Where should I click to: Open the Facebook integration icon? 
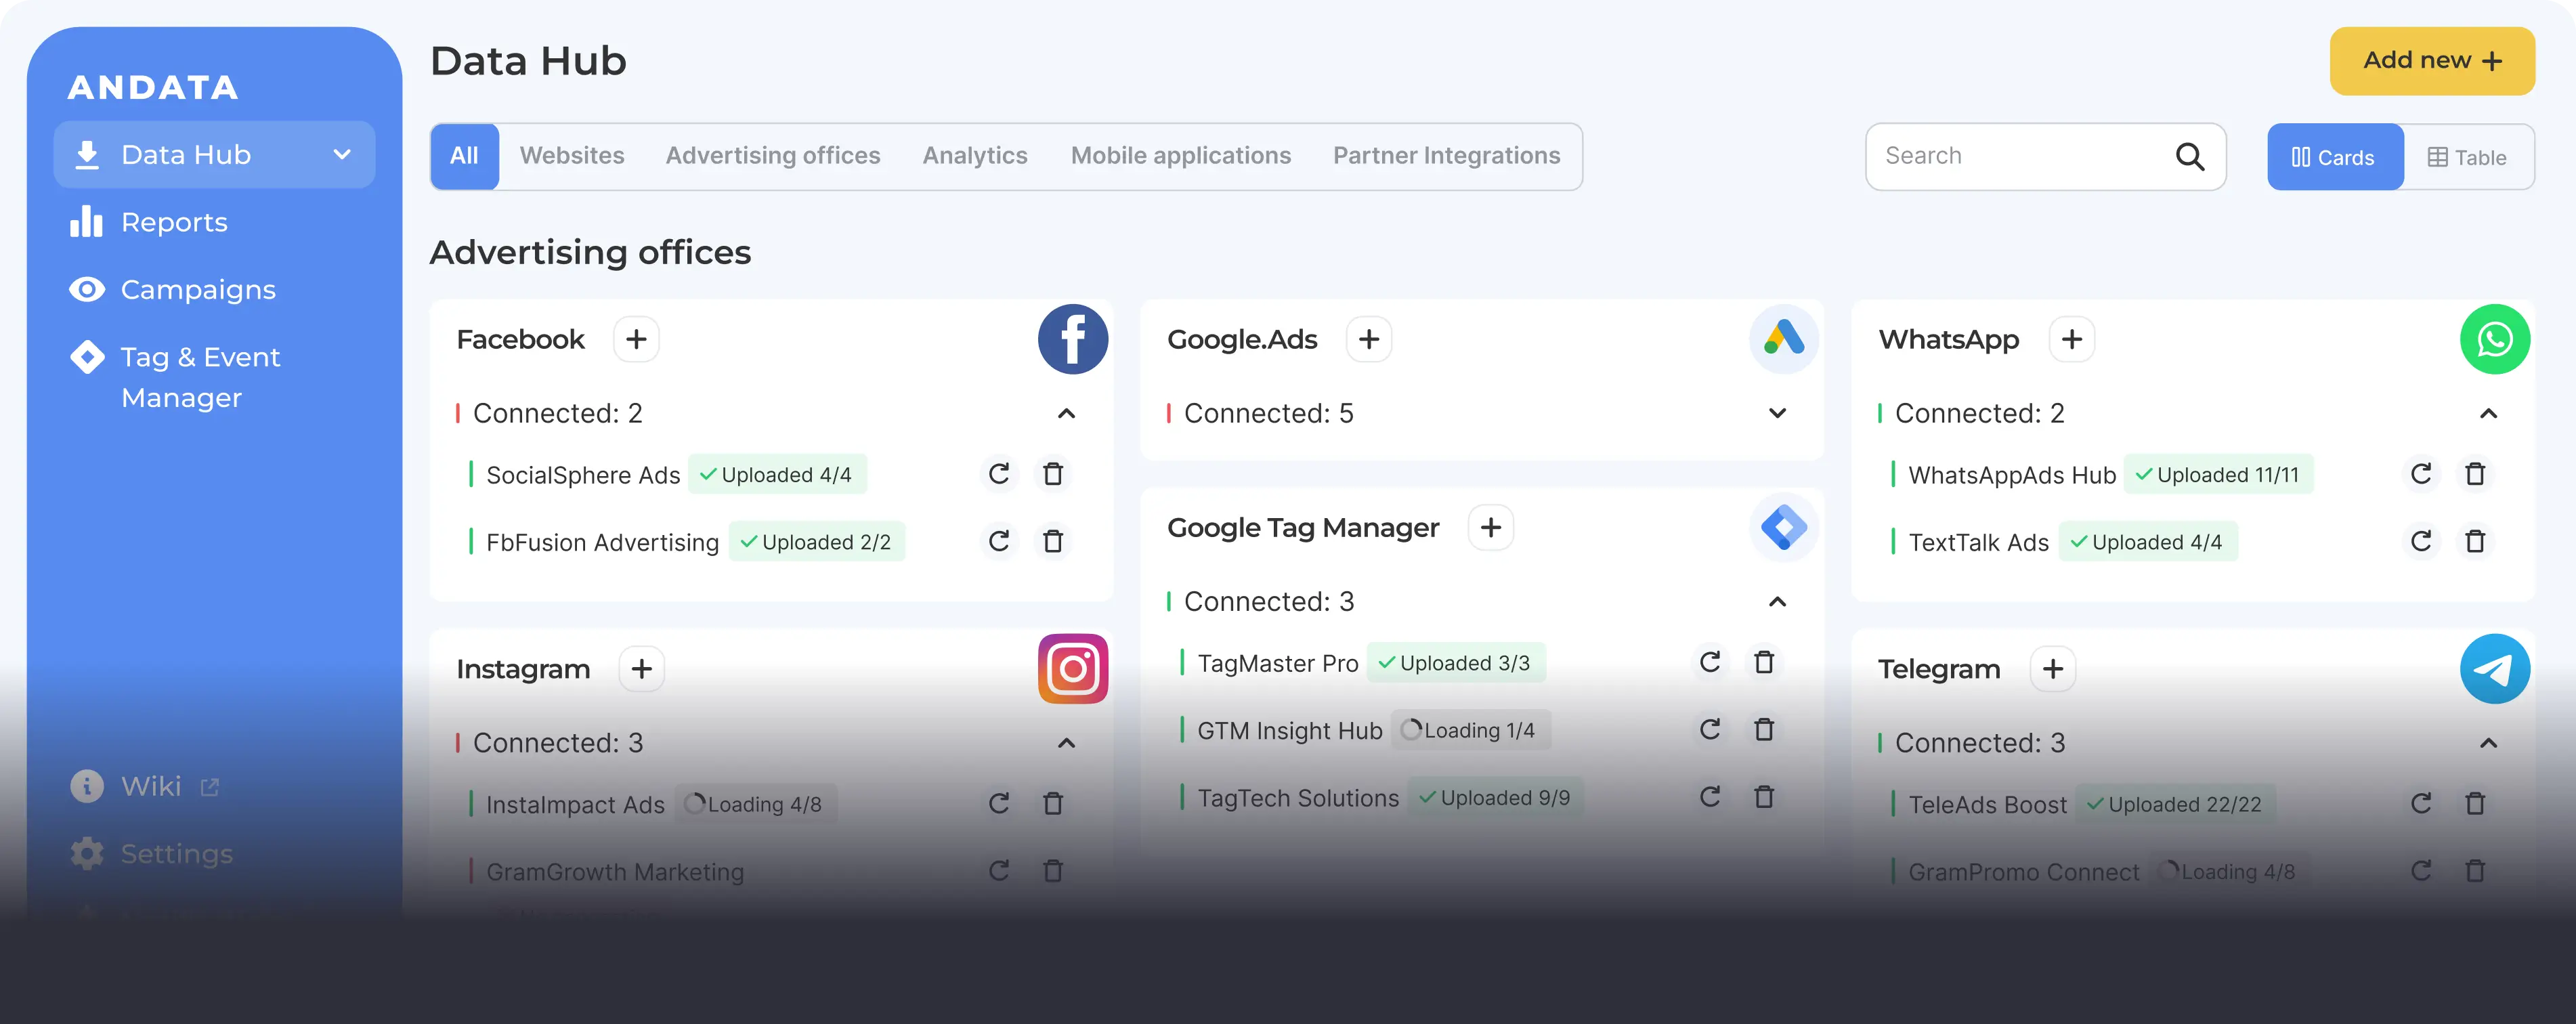[1072, 339]
